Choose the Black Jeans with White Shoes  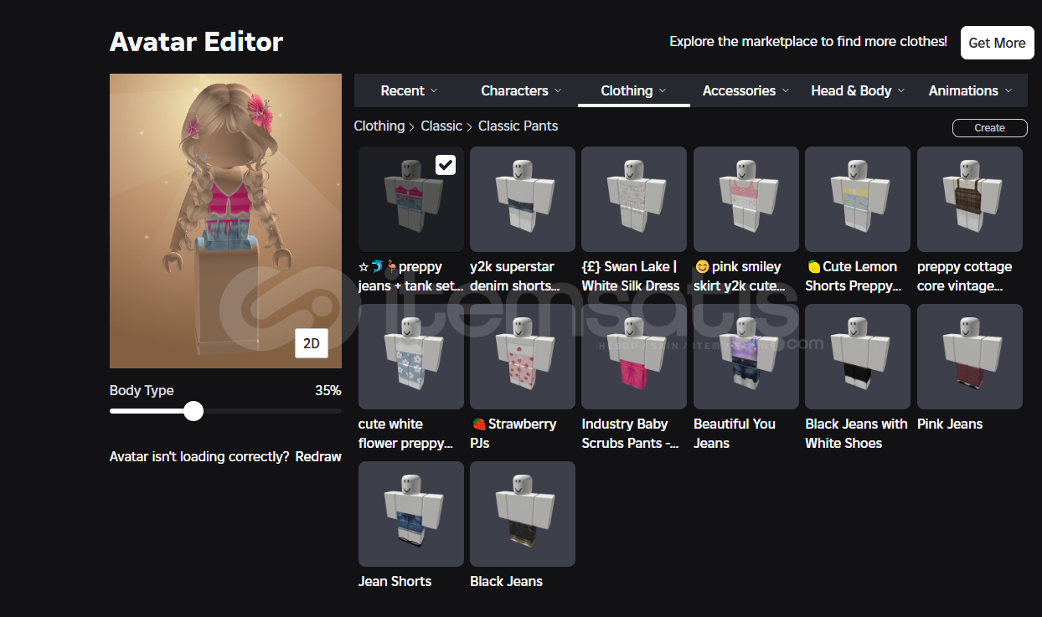(x=857, y=357)
